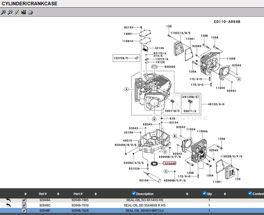The height and width of the screenshot is (215, 264).
Task: Click the checklist icon in the 92049F row
Action: 24,211
